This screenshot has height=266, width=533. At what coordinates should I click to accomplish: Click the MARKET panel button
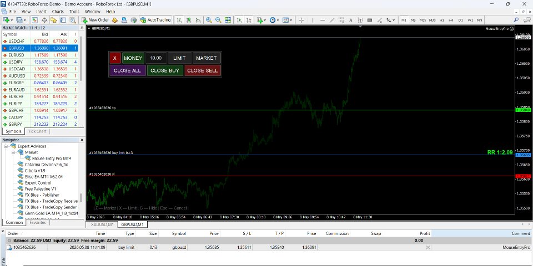[207, 58]
